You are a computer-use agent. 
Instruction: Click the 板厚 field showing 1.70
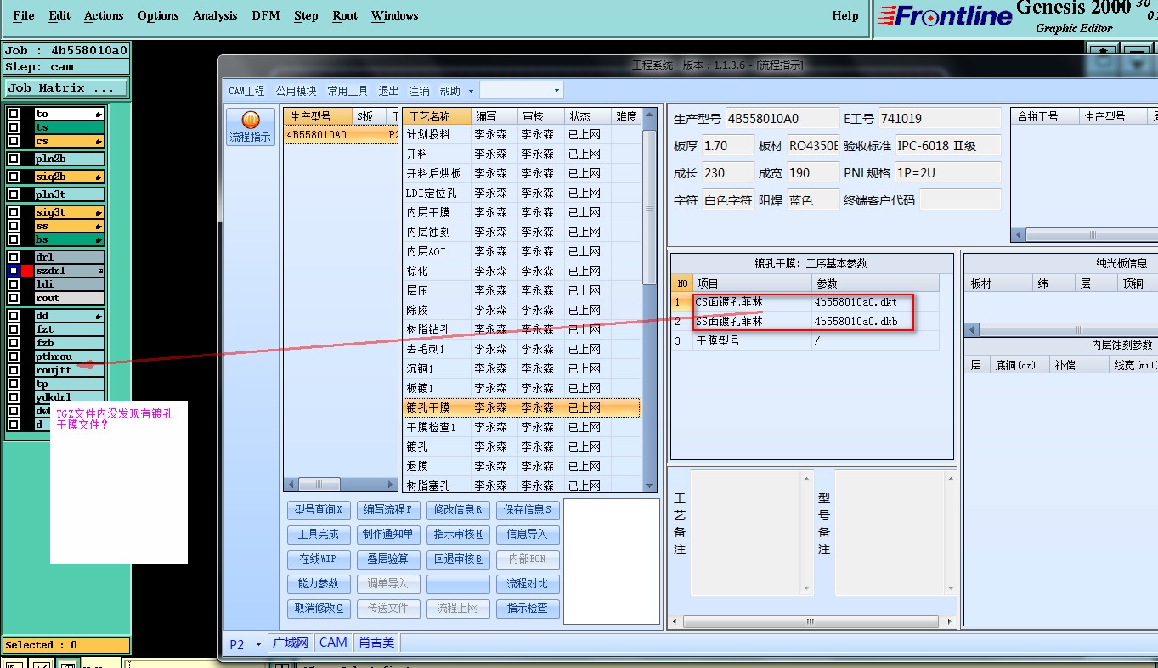tap(727, 146)
